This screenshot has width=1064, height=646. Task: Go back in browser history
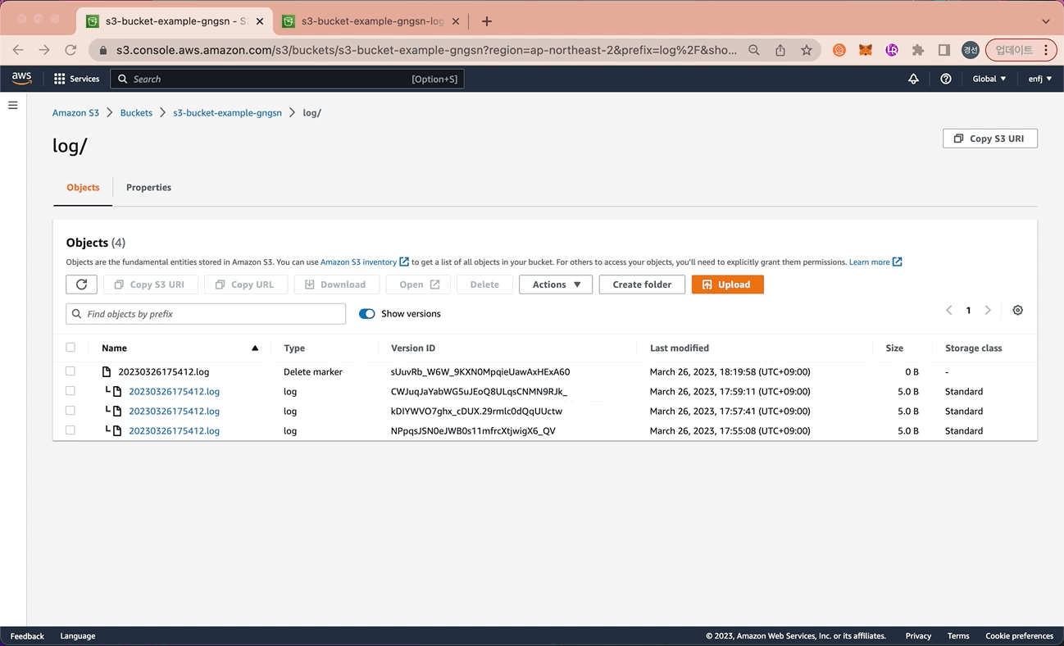[x=18, y=50]
